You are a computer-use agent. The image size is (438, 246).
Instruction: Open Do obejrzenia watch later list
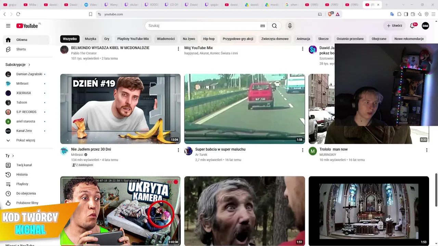tap(26, 193)
